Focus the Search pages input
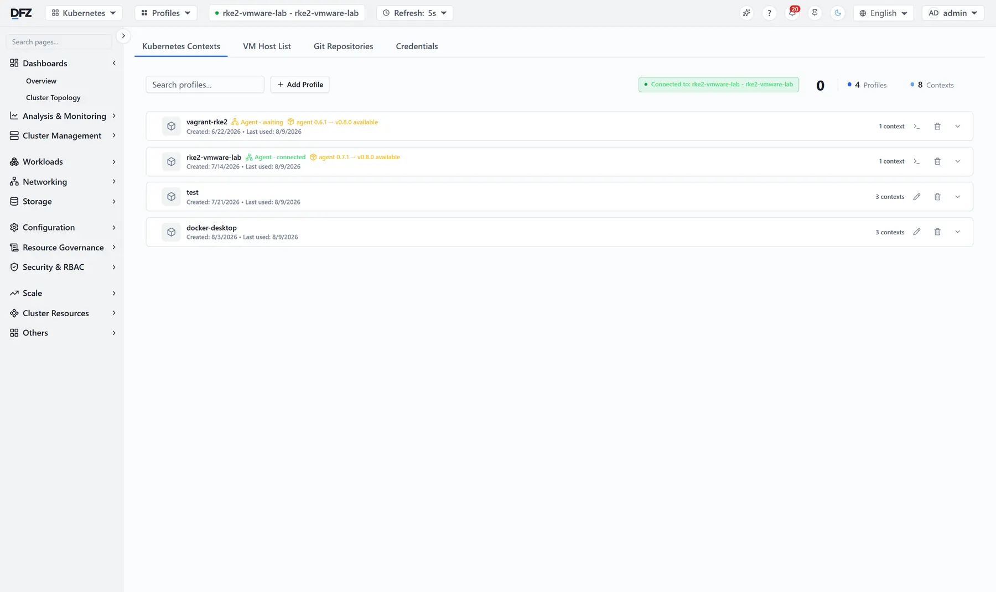Viewport: 996px width, 592px height. 59,42
